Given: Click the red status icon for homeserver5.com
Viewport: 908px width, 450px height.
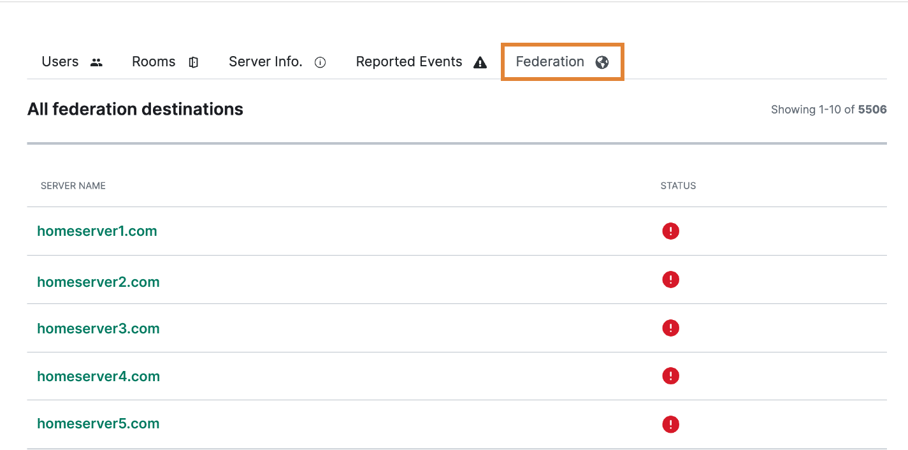Looking at the screenshot, I should [x=670, y=425].
